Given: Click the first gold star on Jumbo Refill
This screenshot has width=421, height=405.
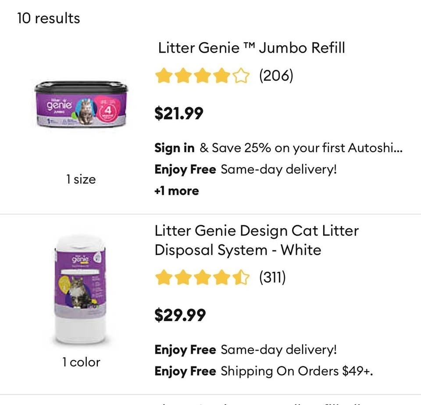Looking at the screenshot, I should (163, 76).
